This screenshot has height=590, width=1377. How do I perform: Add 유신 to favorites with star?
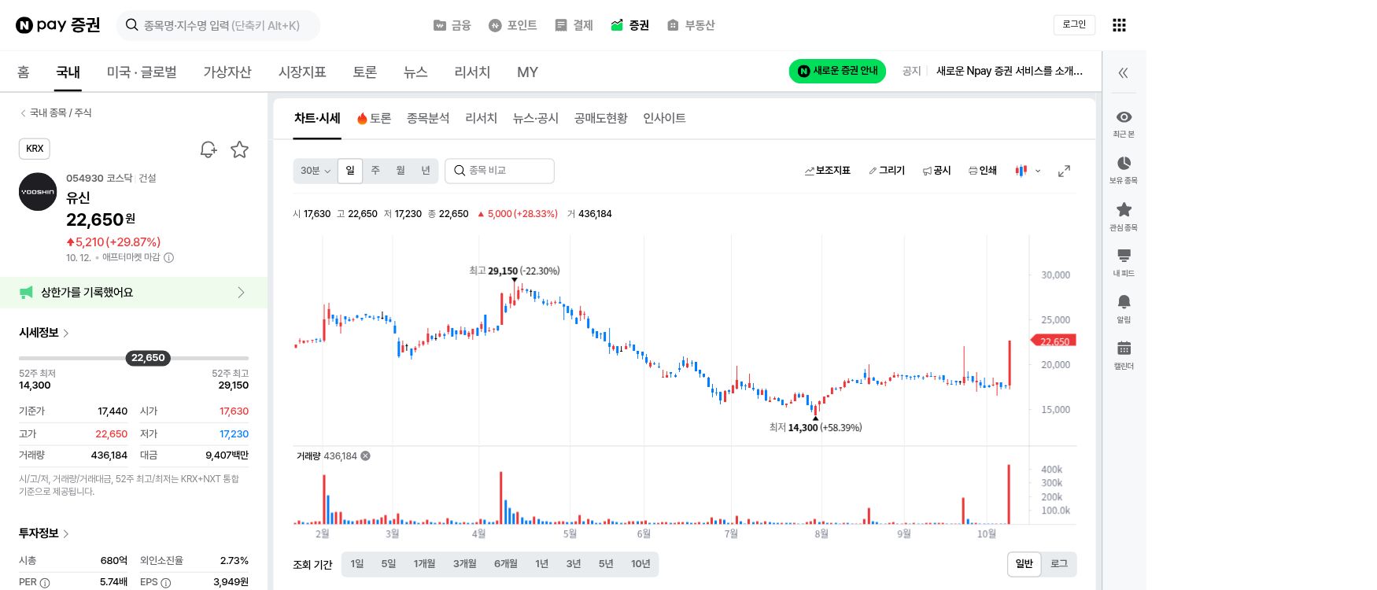(240, 149)
